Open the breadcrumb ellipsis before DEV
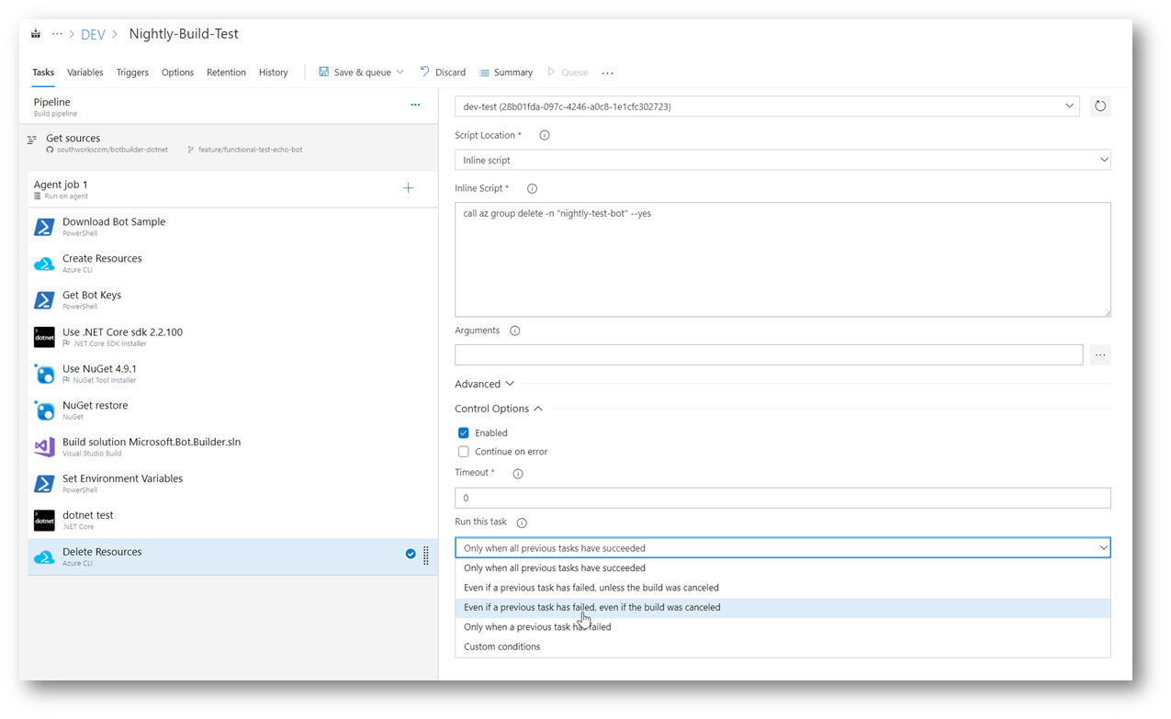Screen dimensions: 1171x719 pos(58,34)
